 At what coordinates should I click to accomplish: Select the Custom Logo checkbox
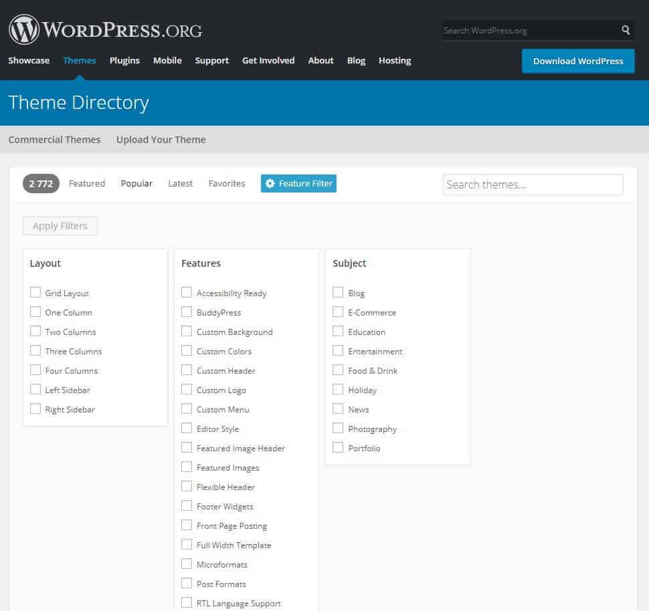point(187,390)
